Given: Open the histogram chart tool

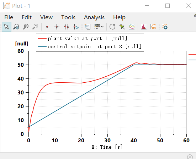Looking at the screenshot, I should (144, 27).
